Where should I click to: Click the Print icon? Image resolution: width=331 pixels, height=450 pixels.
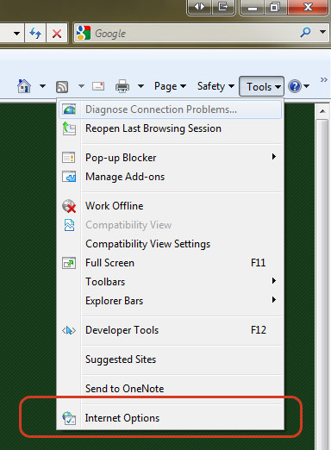point(122,86)
